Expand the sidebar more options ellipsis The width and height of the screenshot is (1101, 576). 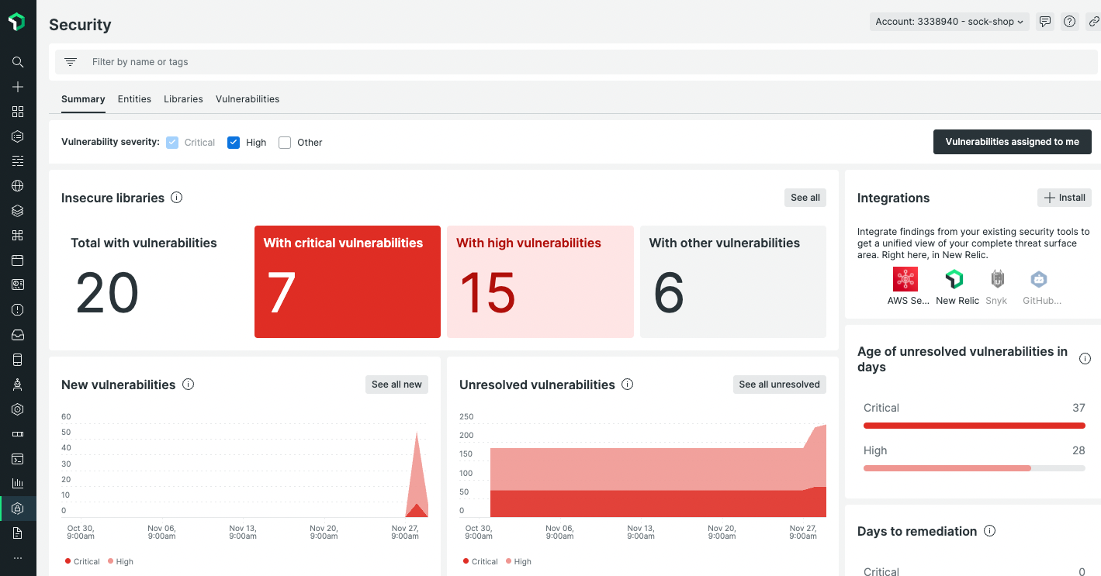pyautogui.click(x=18, y=558)
